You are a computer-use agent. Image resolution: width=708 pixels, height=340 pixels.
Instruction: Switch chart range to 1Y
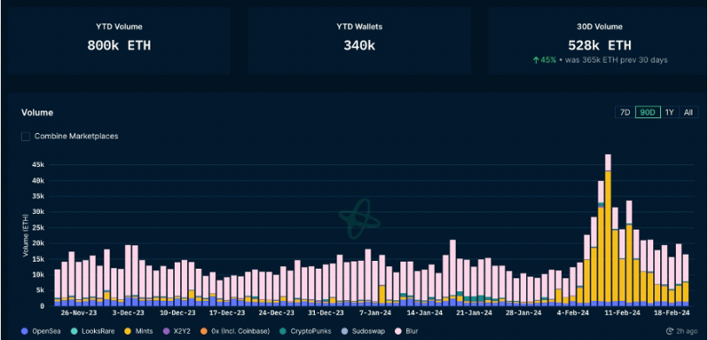670,112
